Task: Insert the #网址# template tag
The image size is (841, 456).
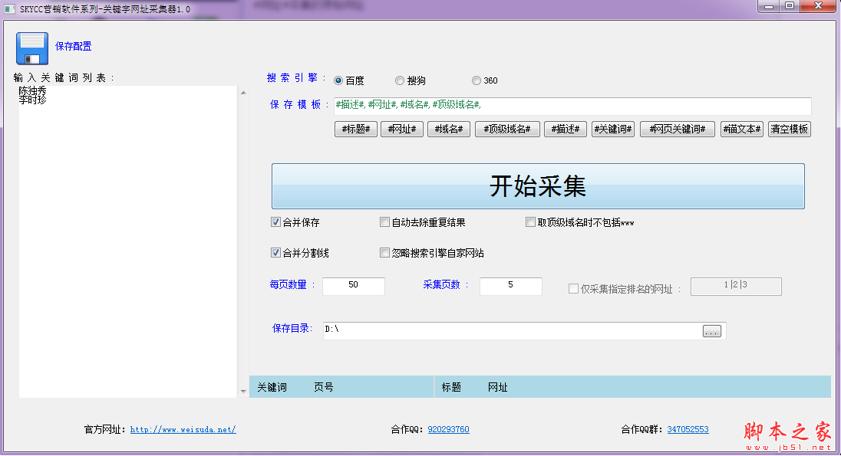Action: point(402,130)
